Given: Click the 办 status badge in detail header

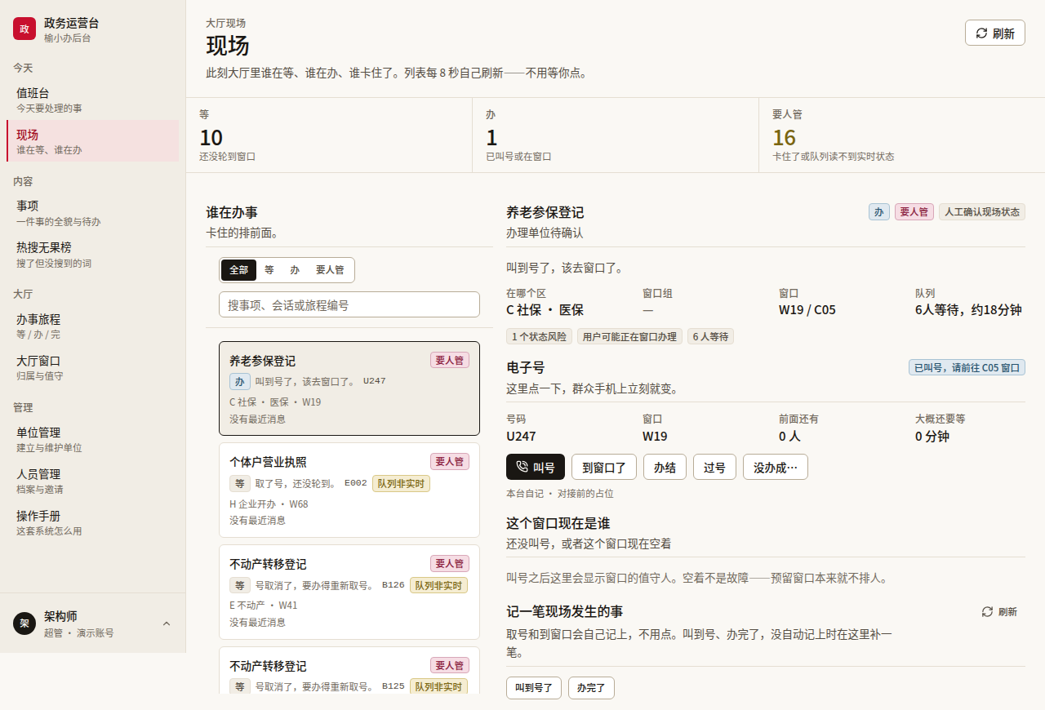Looking at the screenshot, I should (879, 211).
